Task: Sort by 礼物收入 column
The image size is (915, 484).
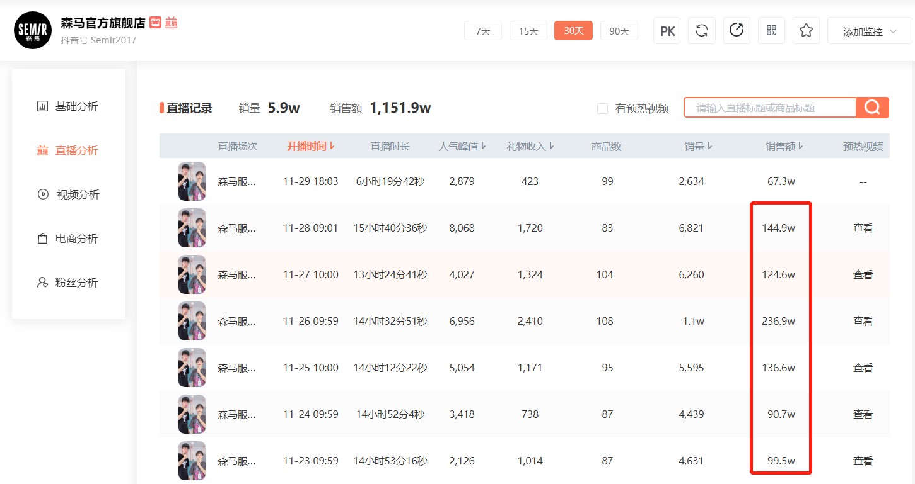Action: pos(530,146)
